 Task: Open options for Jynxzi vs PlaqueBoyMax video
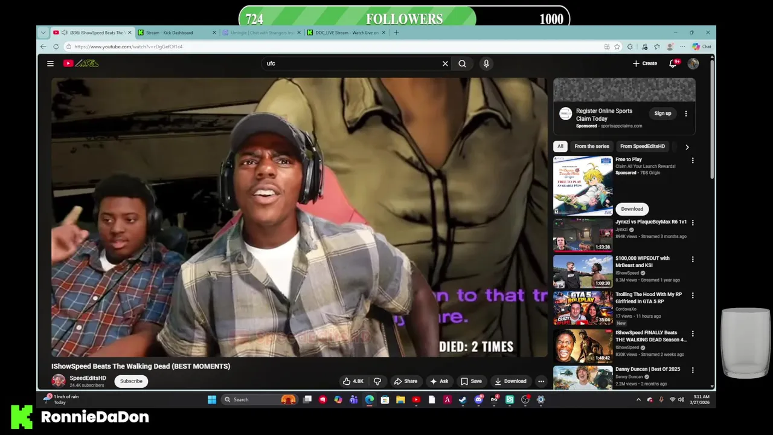(x=693, y=223)
